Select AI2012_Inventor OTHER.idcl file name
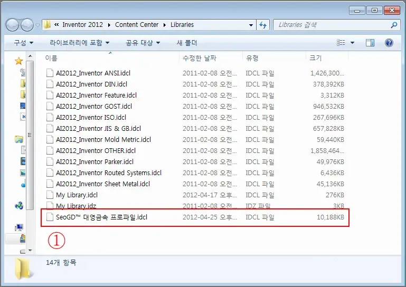406x287 pixels. 96,151
